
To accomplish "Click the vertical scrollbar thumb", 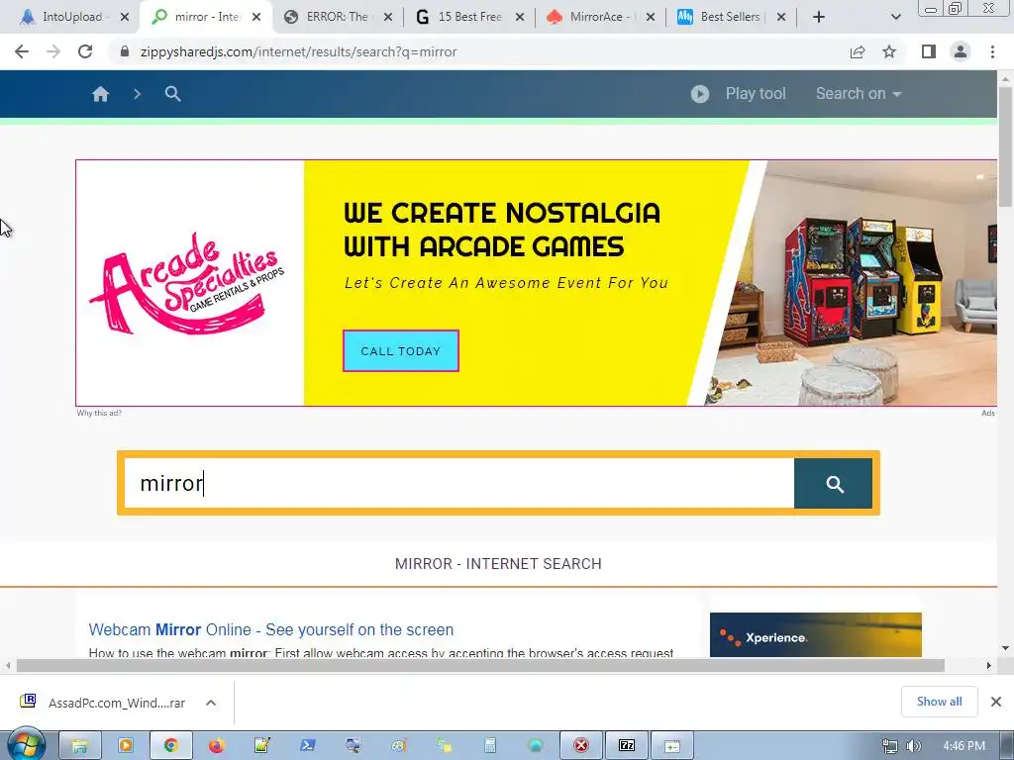I will click(1005, 145).
